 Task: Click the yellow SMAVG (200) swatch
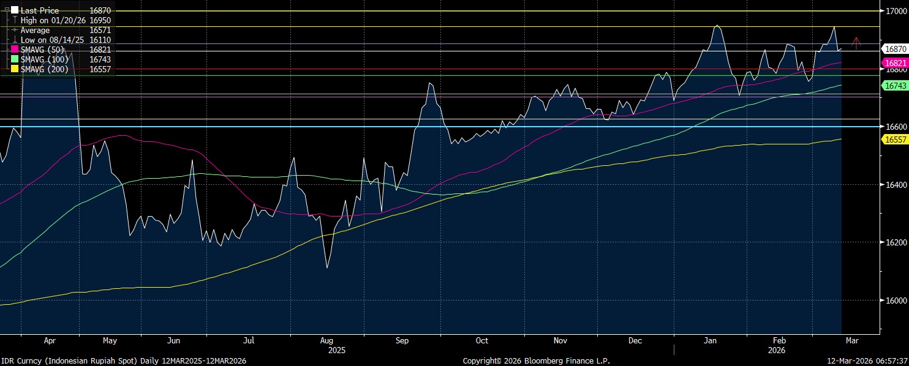[x=15, y=69]
